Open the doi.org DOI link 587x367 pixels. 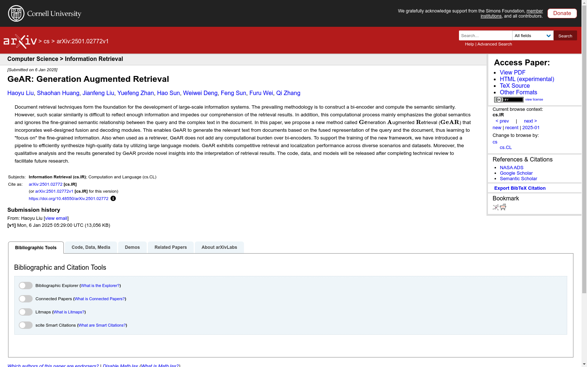coord(69,199)
